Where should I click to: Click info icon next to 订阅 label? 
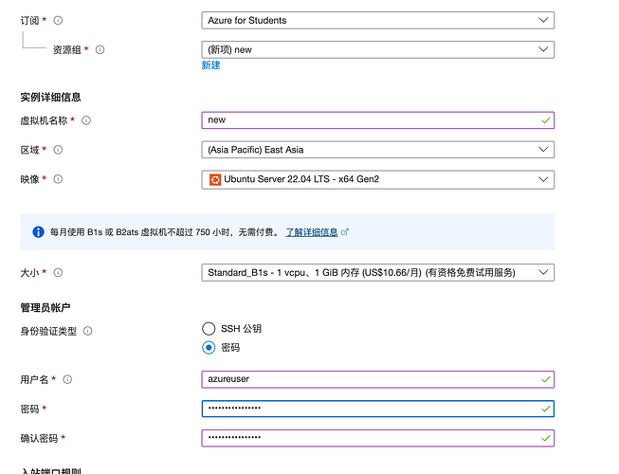click(x=58, y=20)
